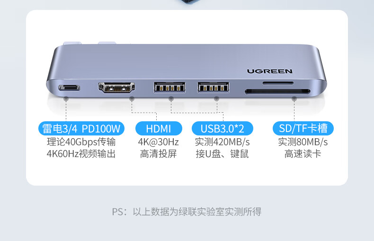The height and width of the screenshot is (241, 374).
Task: Click the 4K60Hz视频输出 text line
Action: click(81, 154)
